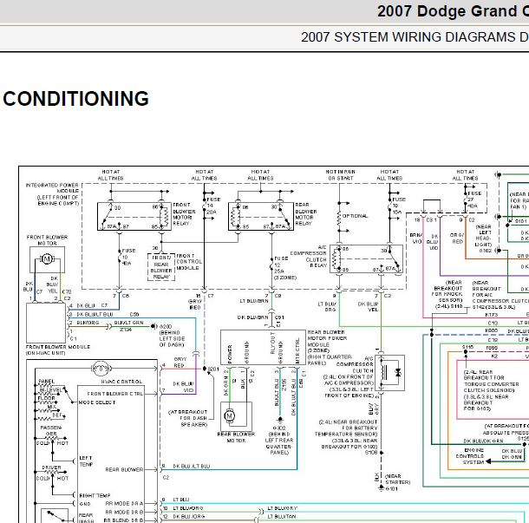Click the 'FRONT BLOWER CTRL' pin label
Viewport: 529px width, 523px height.
[115, 394]
